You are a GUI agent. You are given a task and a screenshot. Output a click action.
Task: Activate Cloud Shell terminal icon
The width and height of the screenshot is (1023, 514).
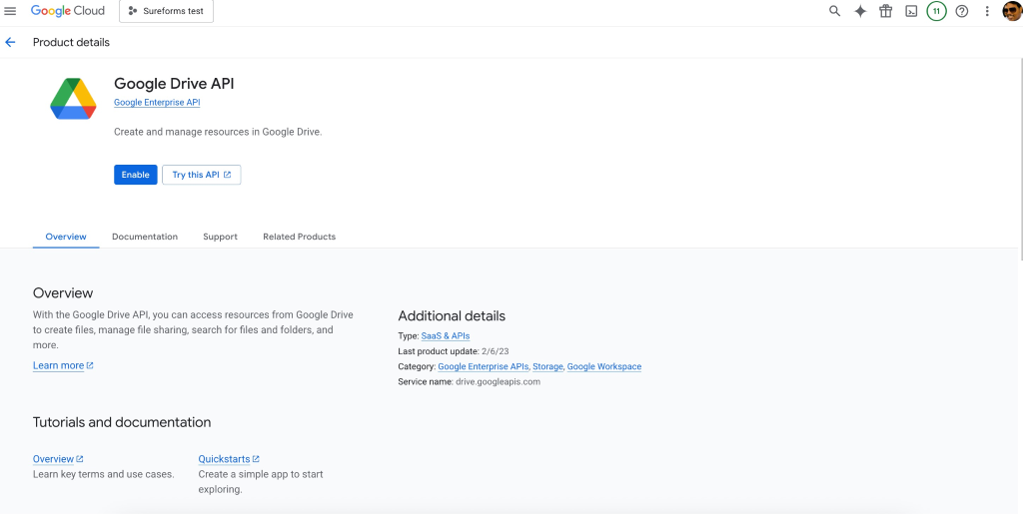click(911, 11)
